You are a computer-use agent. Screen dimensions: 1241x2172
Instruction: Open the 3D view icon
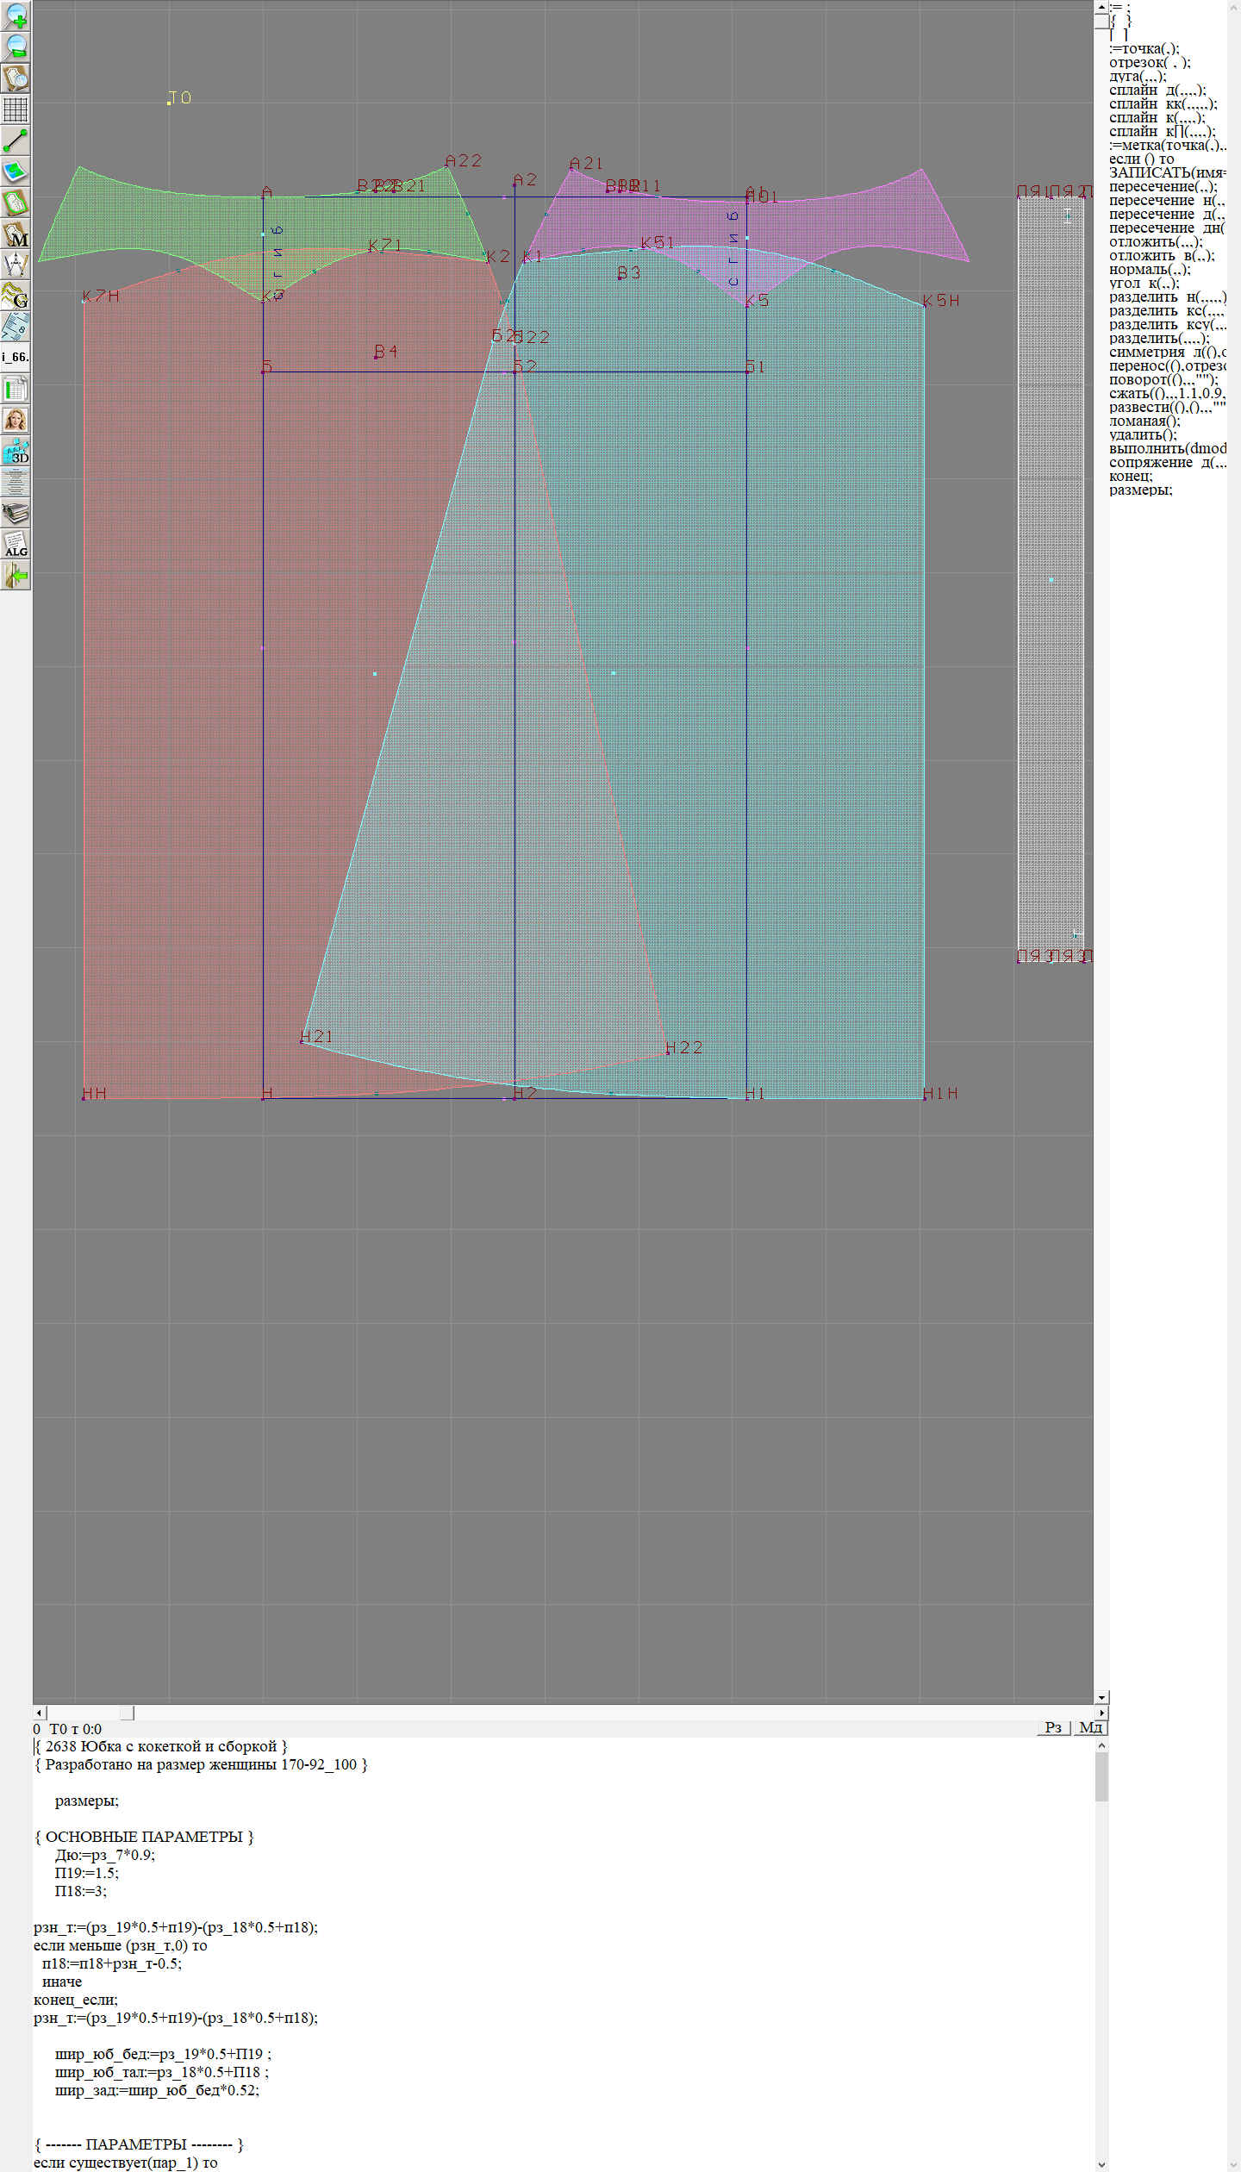pyautogui.click(x=16, y=451)
